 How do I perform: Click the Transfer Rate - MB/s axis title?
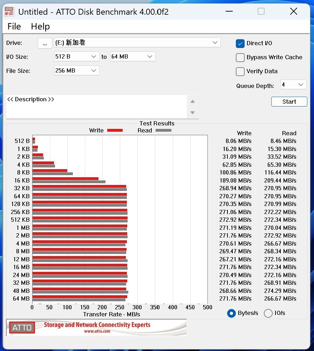click(111, 314)
